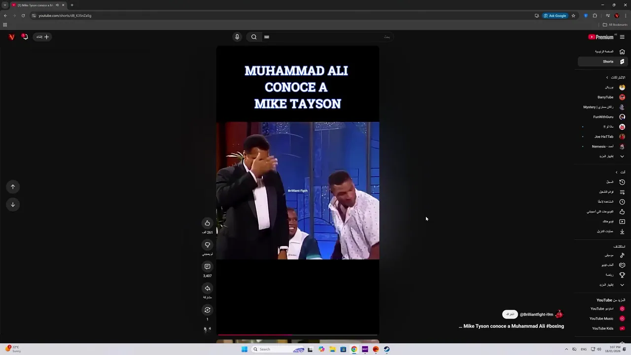
Task: Pause the Short by clicking the video
Action: pos(298,190)
